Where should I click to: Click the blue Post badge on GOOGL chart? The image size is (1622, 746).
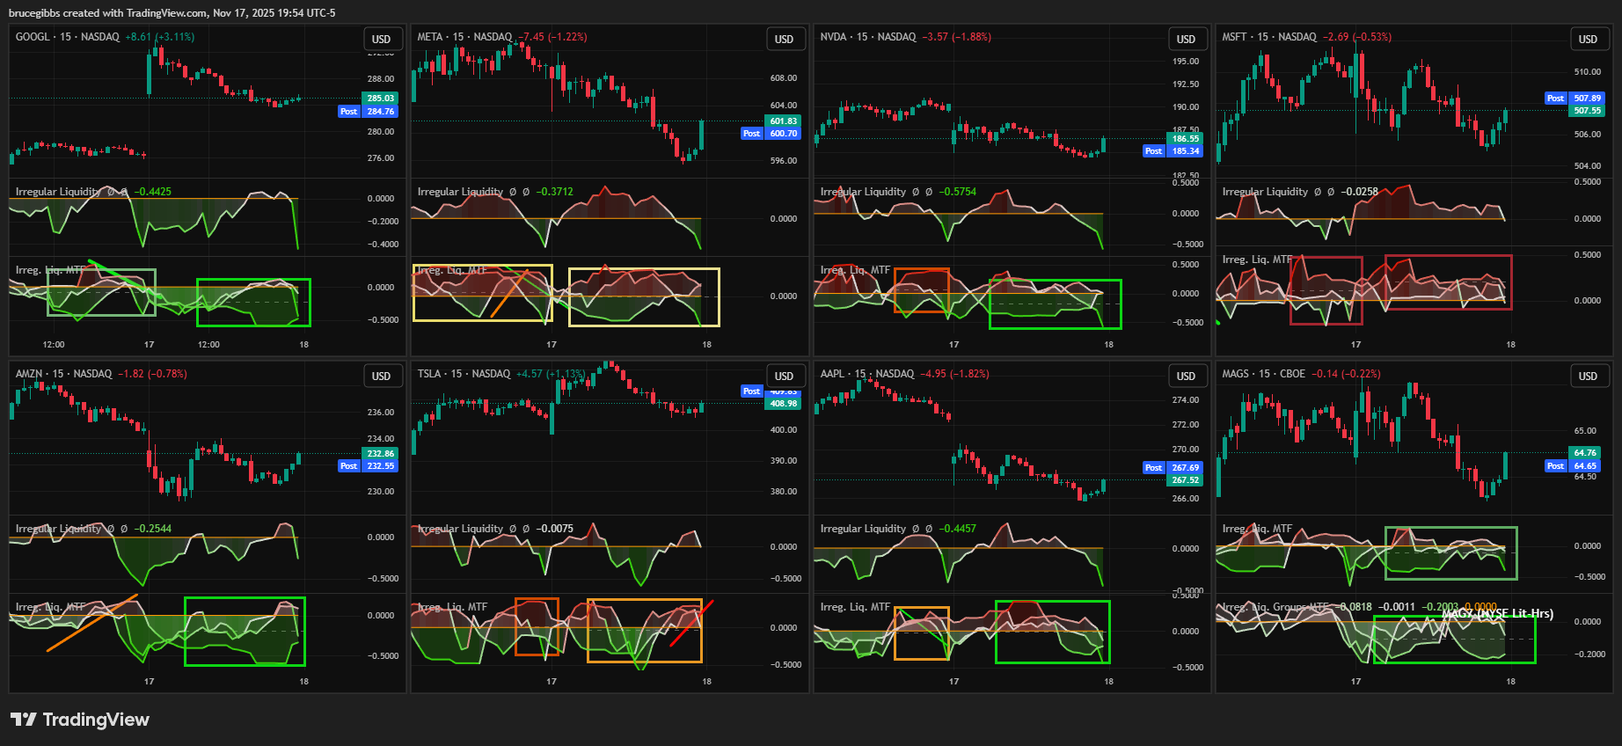[x=348, y=112]
